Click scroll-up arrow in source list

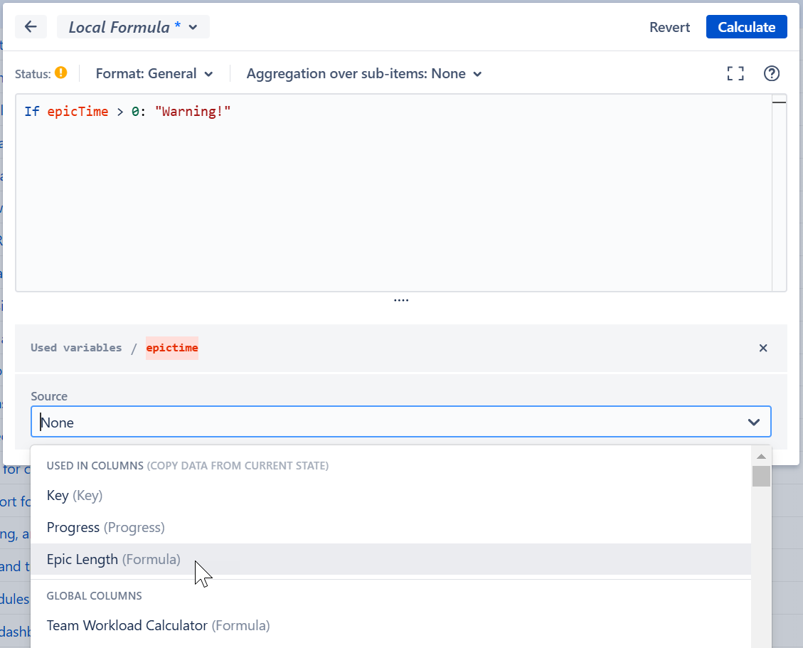click(761, 456)
